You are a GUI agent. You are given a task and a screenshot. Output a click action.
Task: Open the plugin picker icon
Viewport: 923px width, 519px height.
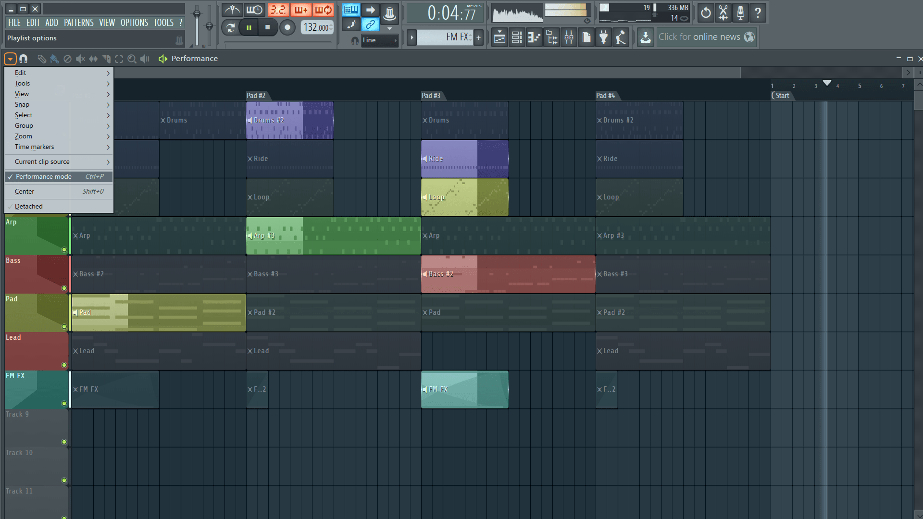pyautogui.click(x=603, y=37)
